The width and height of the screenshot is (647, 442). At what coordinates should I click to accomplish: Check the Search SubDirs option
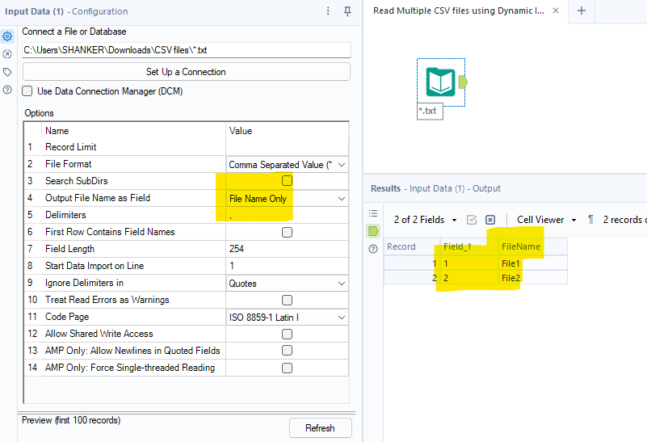point(287,181)
